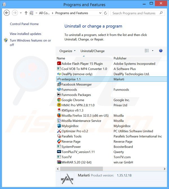The width and height of the screenshot is (169, 189).
Task: Click the window system menu icon
Action: [4, 5]
